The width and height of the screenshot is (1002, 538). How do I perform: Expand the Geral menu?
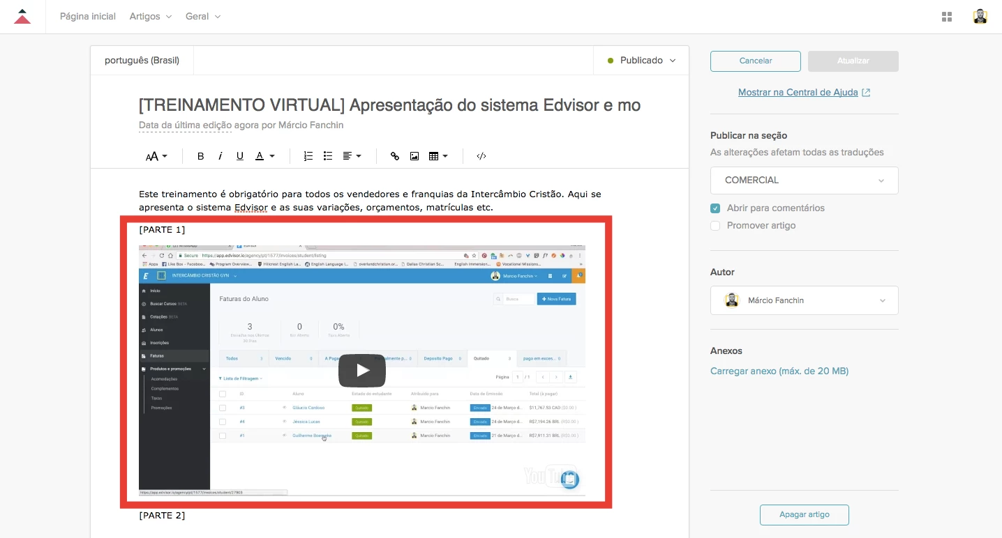tap(203, 17)
